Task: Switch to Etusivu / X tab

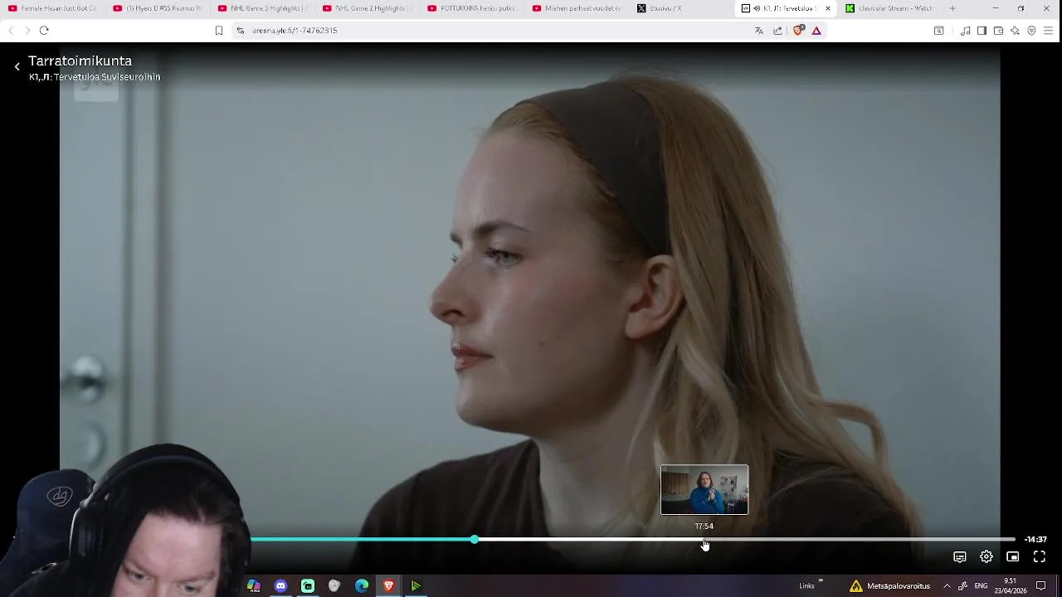Action: 682,8
